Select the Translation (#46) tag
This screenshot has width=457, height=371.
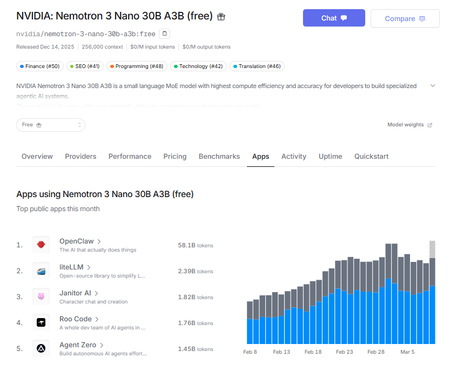click(257, 66)
